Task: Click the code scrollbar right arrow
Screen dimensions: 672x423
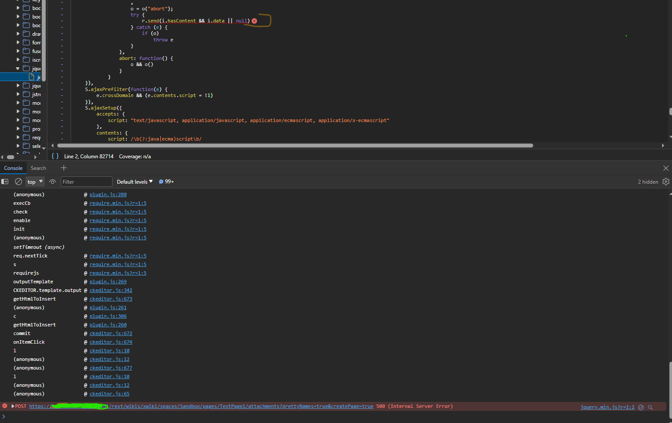Action: pos(663,145)
